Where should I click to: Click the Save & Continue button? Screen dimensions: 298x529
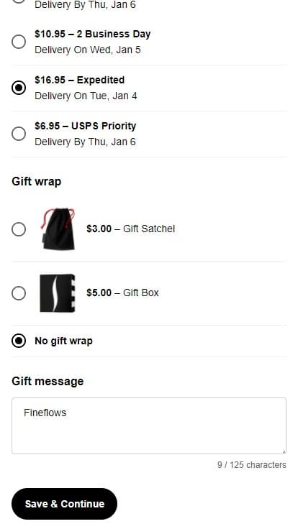pos(64,504)
